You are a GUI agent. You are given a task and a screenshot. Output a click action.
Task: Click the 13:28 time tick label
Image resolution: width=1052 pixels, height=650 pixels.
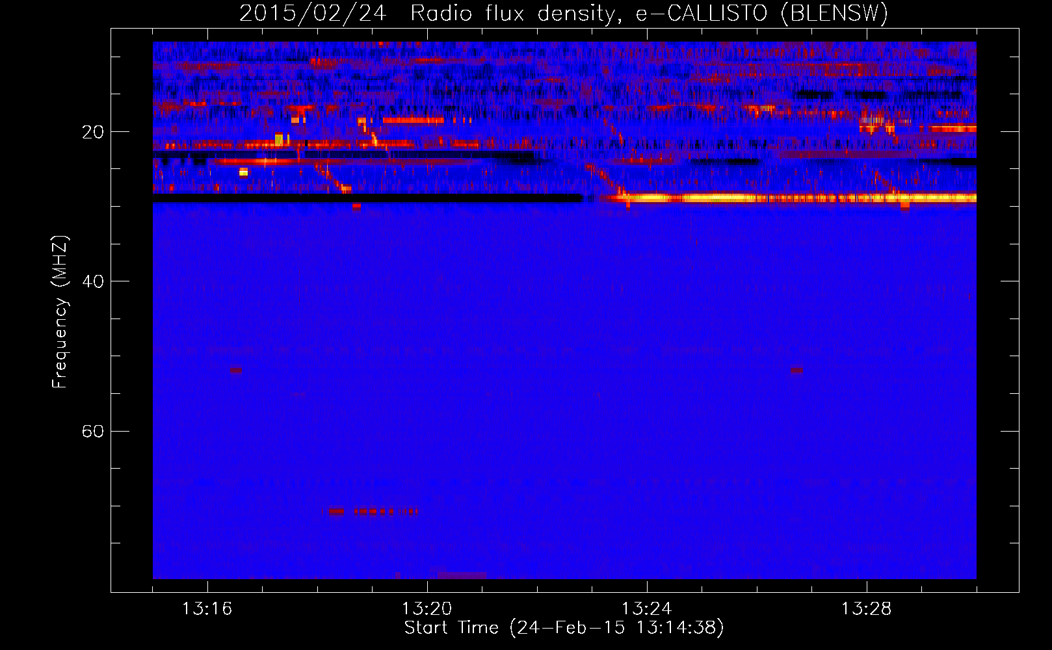click(x=867, y=609)
